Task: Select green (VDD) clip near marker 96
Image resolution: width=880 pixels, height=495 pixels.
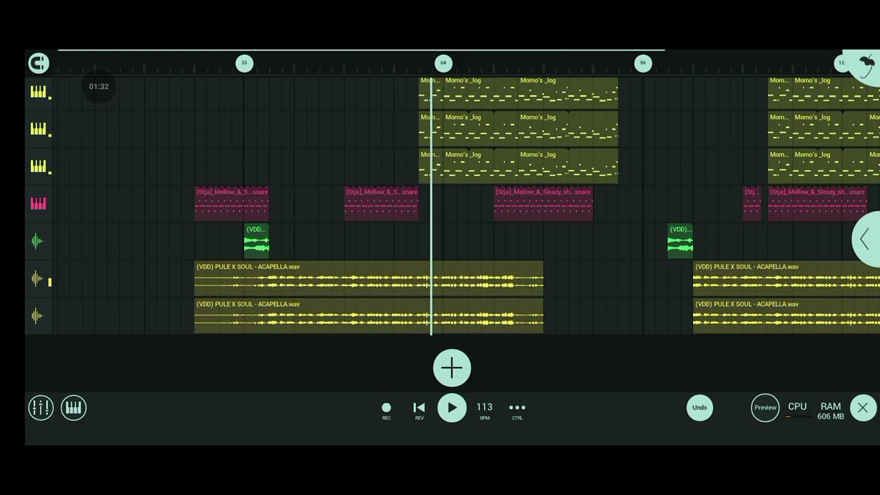Action: (x=680, y=241)
